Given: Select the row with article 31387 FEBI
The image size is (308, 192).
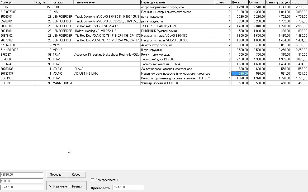Looking at the screenshot, I should pyautogui.click(x=79, y=7).
